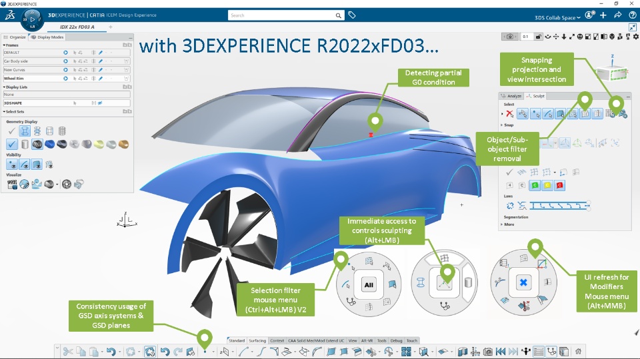Open the Standard toolbar tab
Viewport: 640px width, 359px height.
pyautogui.click(x=236, y=340)
